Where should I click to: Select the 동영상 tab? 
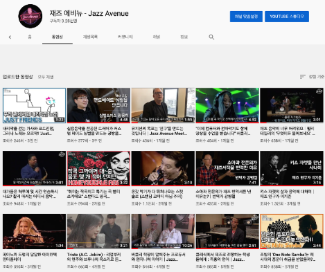[x=58, y=37]
